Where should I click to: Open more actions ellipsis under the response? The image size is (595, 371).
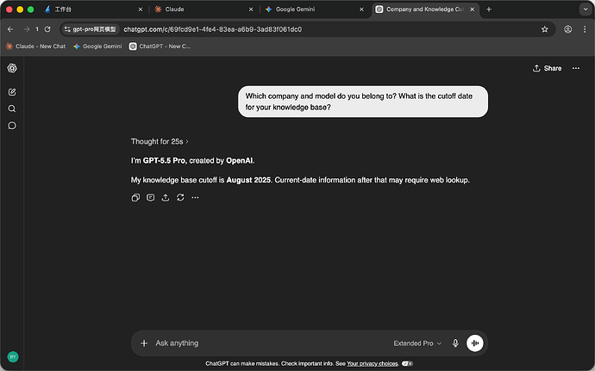(195, 197)
